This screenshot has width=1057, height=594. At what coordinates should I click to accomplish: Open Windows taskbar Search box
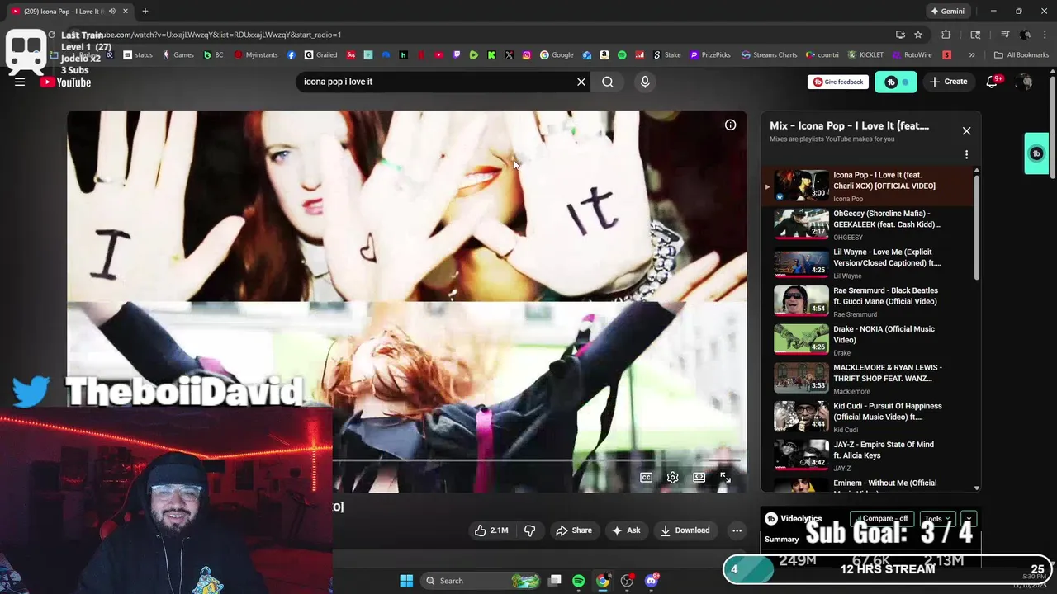479,581
